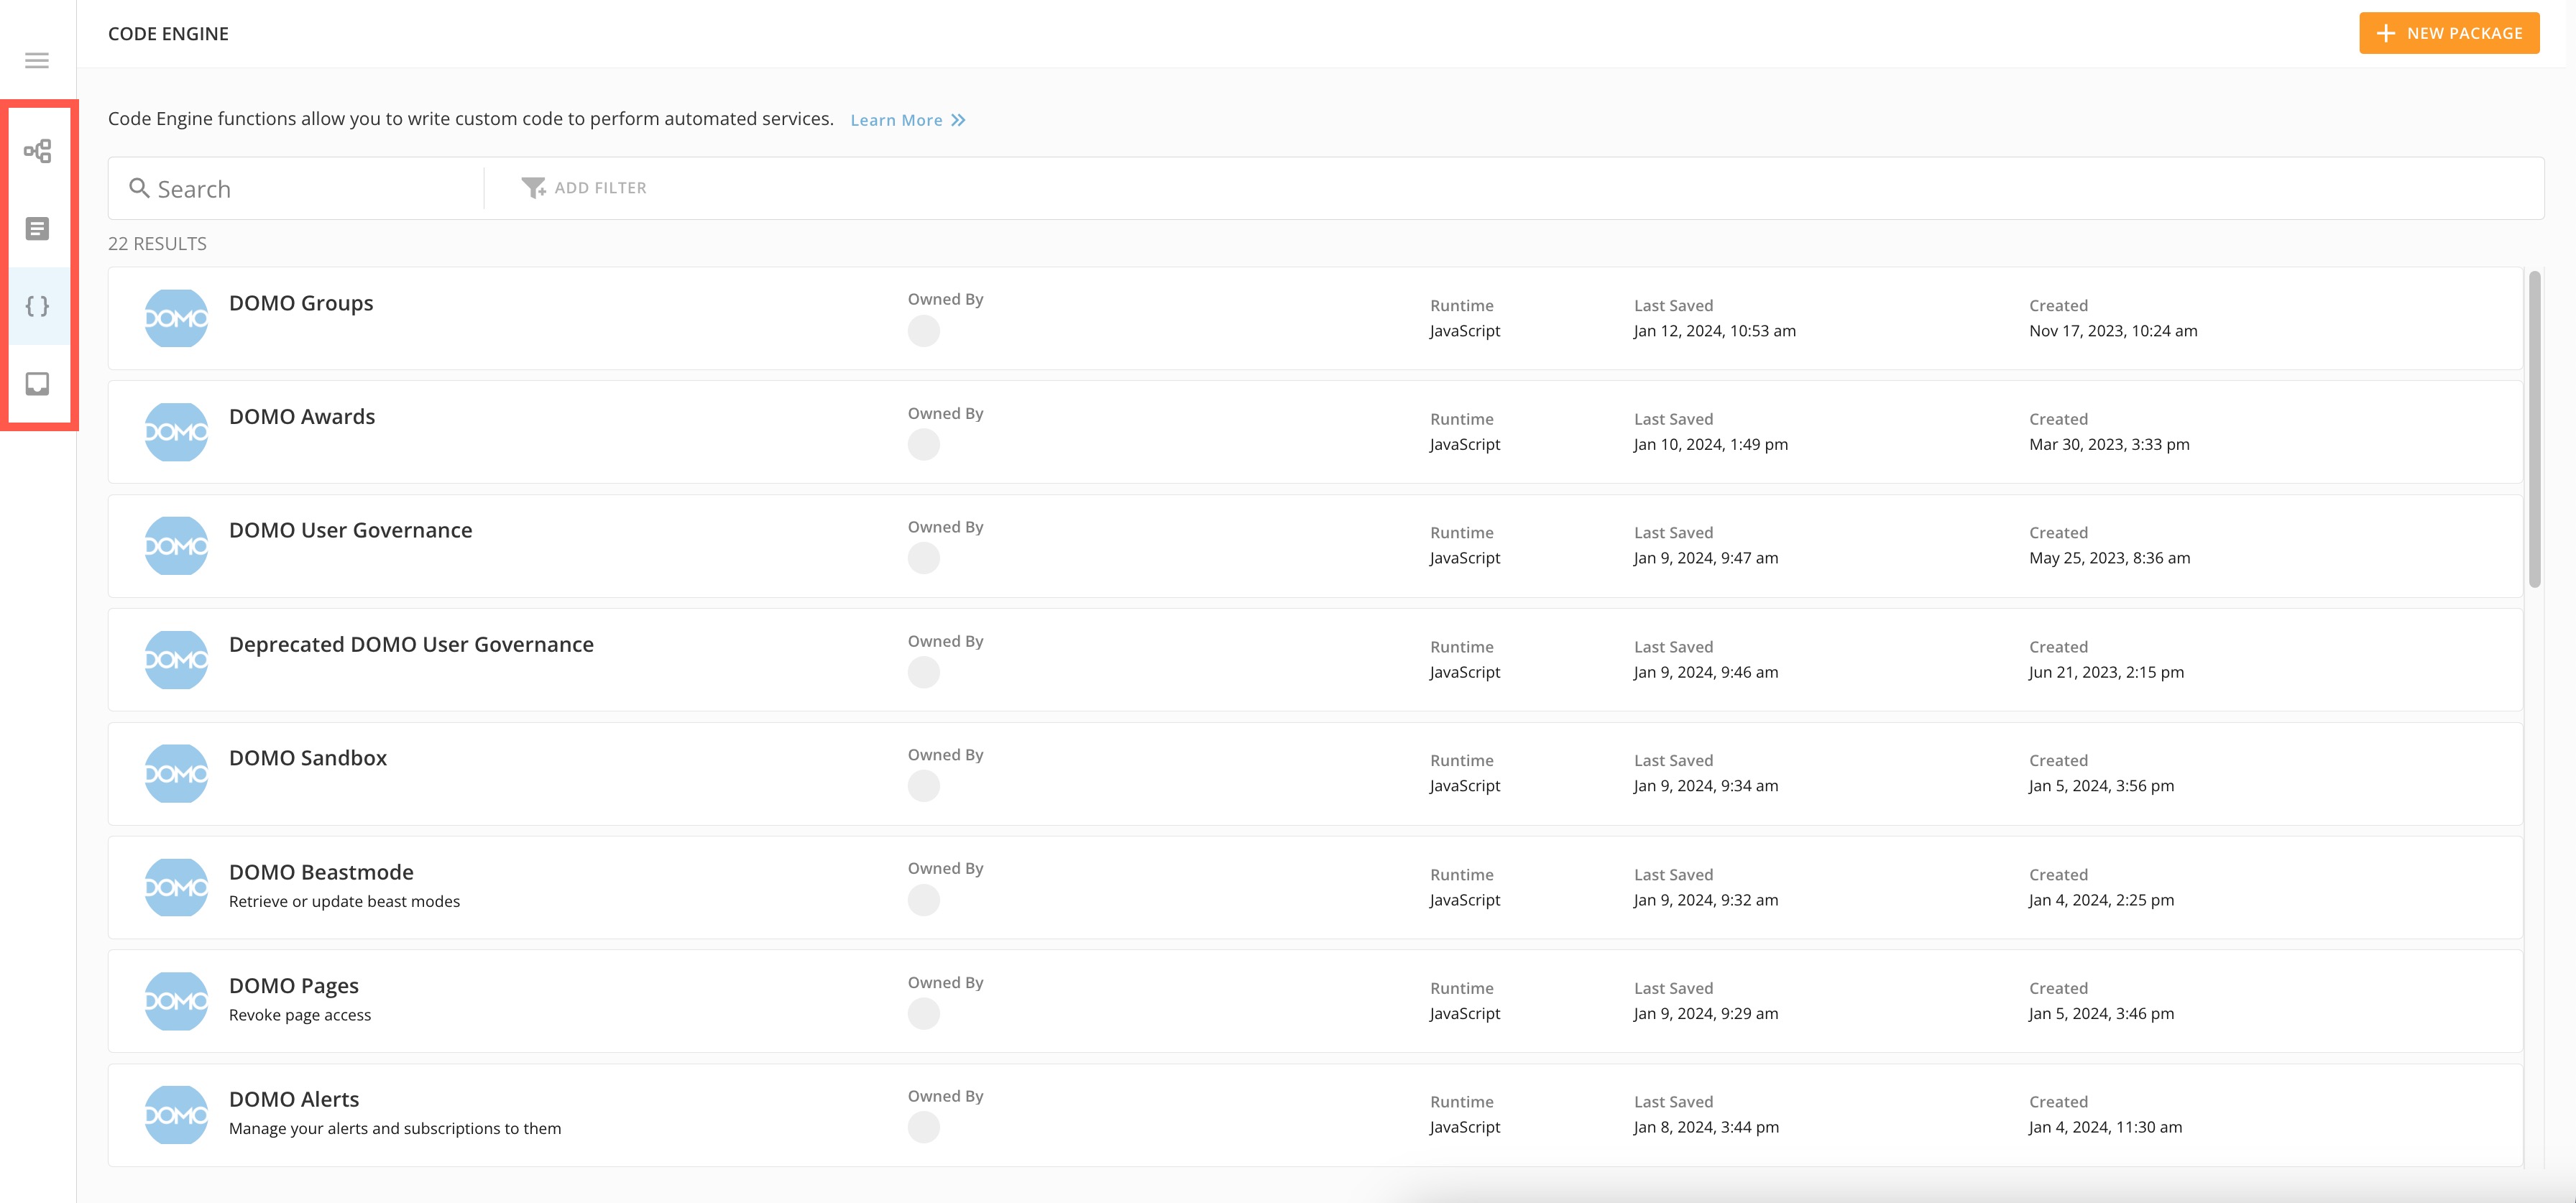Screen dimensions: 2576x1203
Task: Open the DOMO Beastmode package row
Action: click(321, 873)
